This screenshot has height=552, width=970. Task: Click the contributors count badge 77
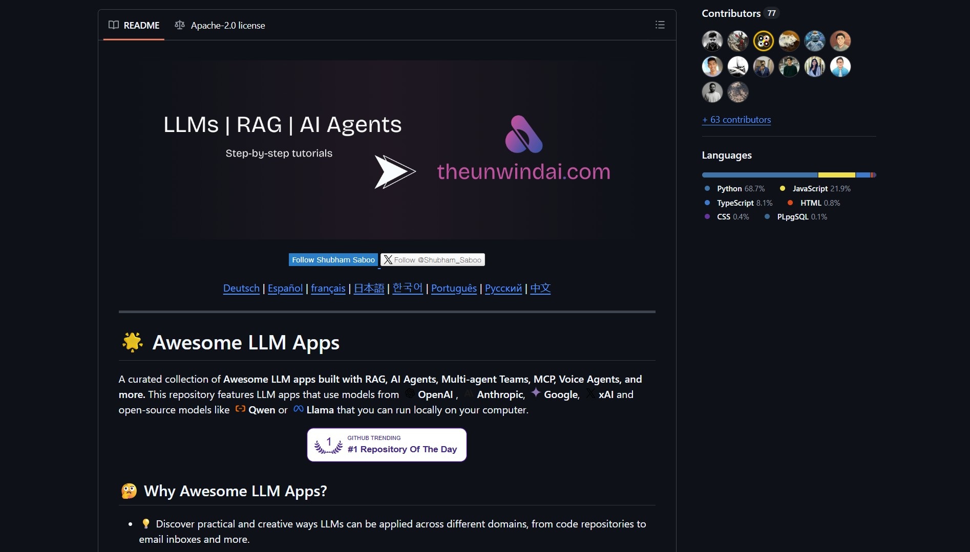click(x=771, y=13)
